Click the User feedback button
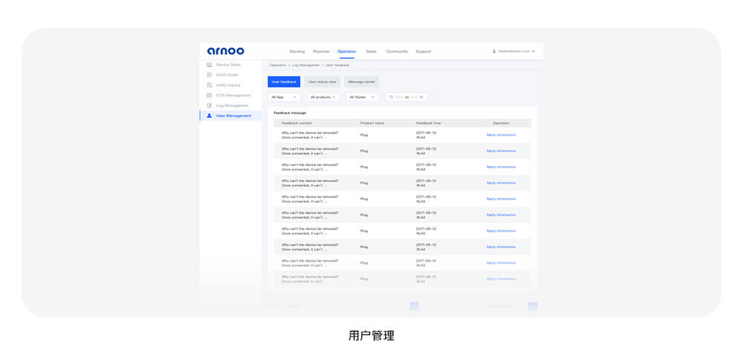 click(x=284, y=82)
